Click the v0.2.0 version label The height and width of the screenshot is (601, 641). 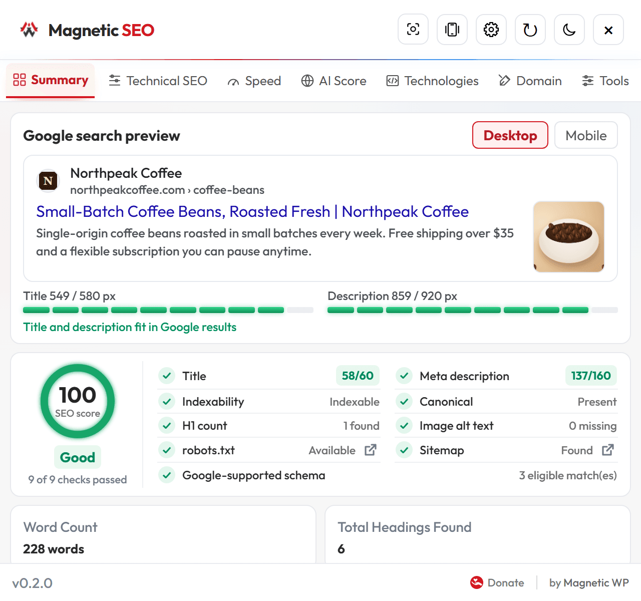pyautogui.click(x=33, y=583)
